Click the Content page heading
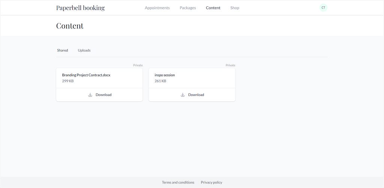 click(70, 26)
